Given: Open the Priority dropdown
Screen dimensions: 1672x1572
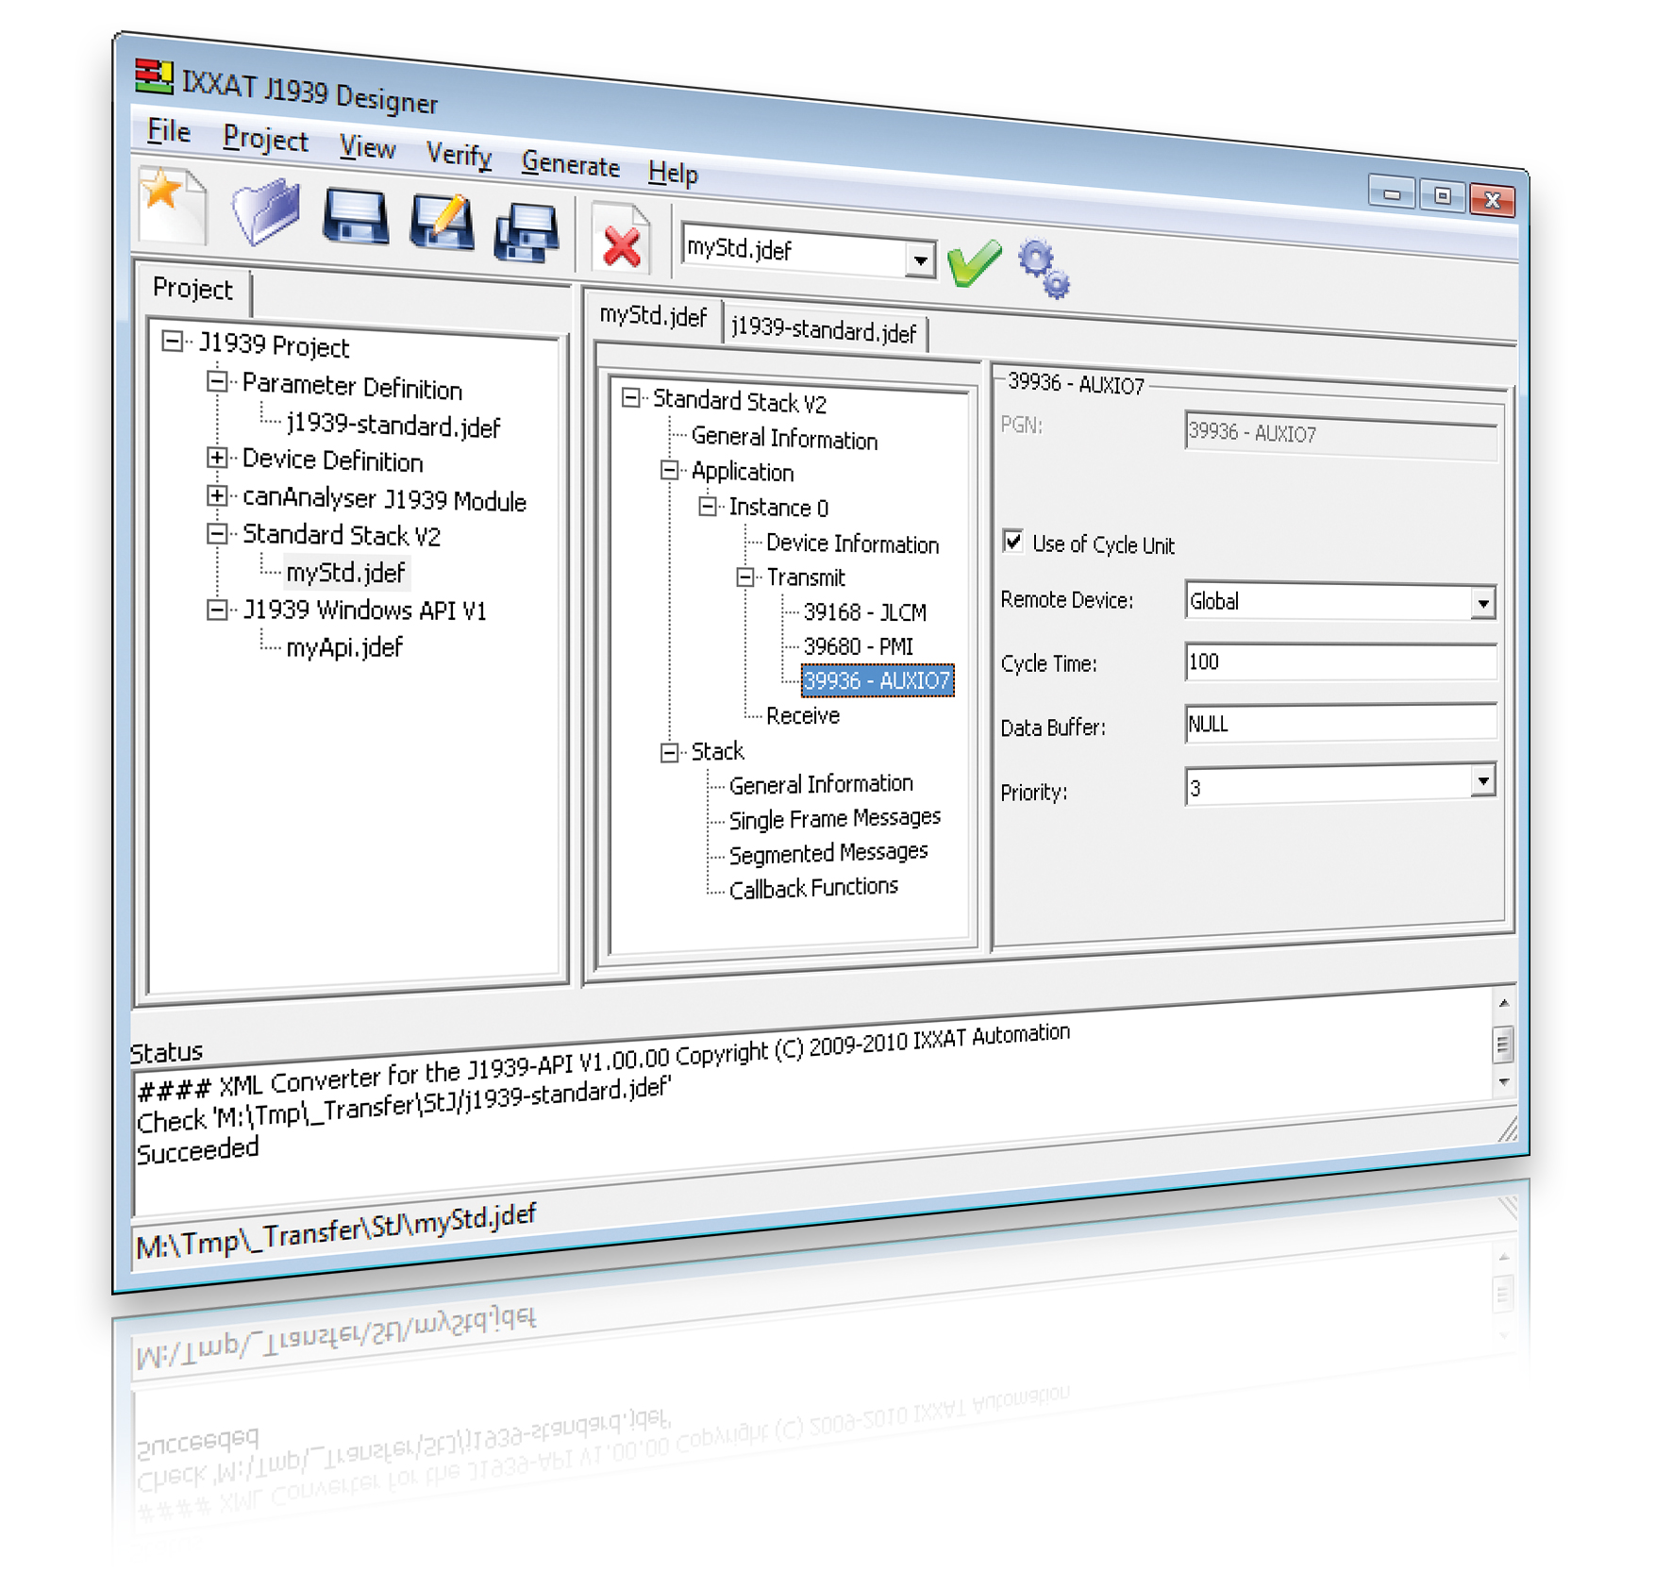Looking at the screenshot, I should click(1482, 781).
